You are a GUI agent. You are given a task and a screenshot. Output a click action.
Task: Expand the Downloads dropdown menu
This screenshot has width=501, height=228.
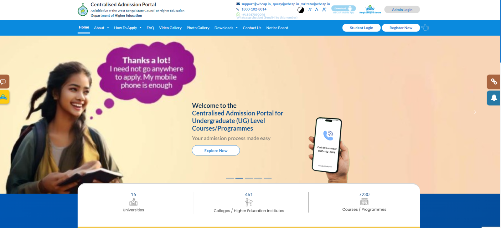coord(226,28)
